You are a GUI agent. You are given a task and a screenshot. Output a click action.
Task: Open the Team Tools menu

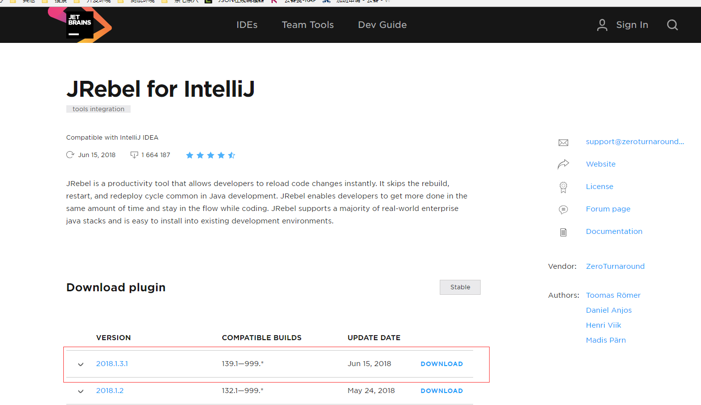(x=308, y=25)
